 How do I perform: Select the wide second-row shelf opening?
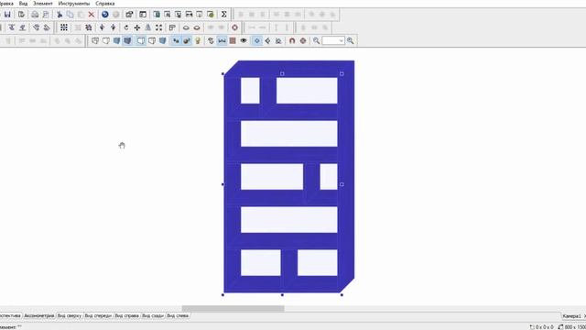pos(289,134)
